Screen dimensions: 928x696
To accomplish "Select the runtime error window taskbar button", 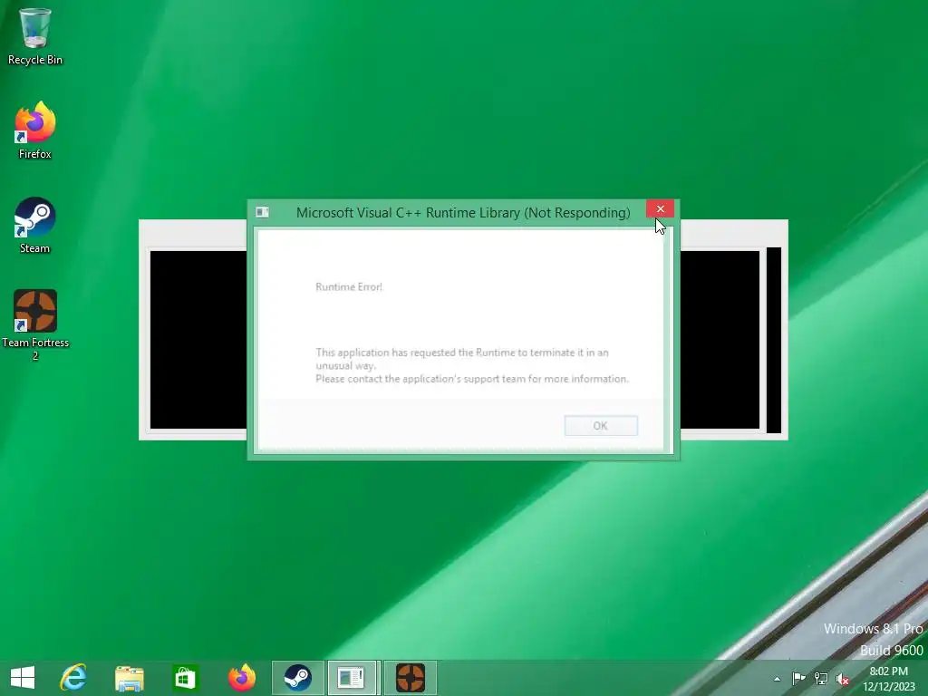I will (x=352, y=678).
